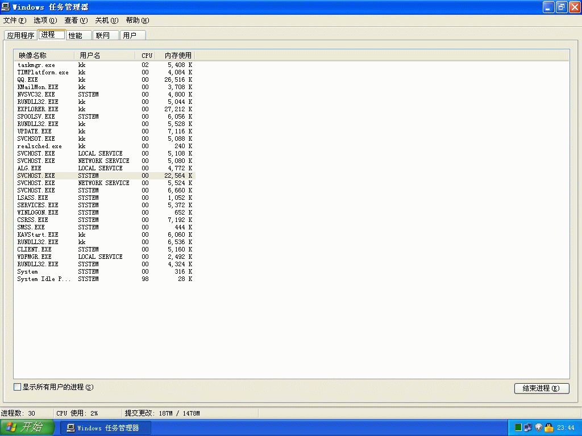Open the 关机 menu
Viewport: 582px width, 436px height.
tap(106, 20)
